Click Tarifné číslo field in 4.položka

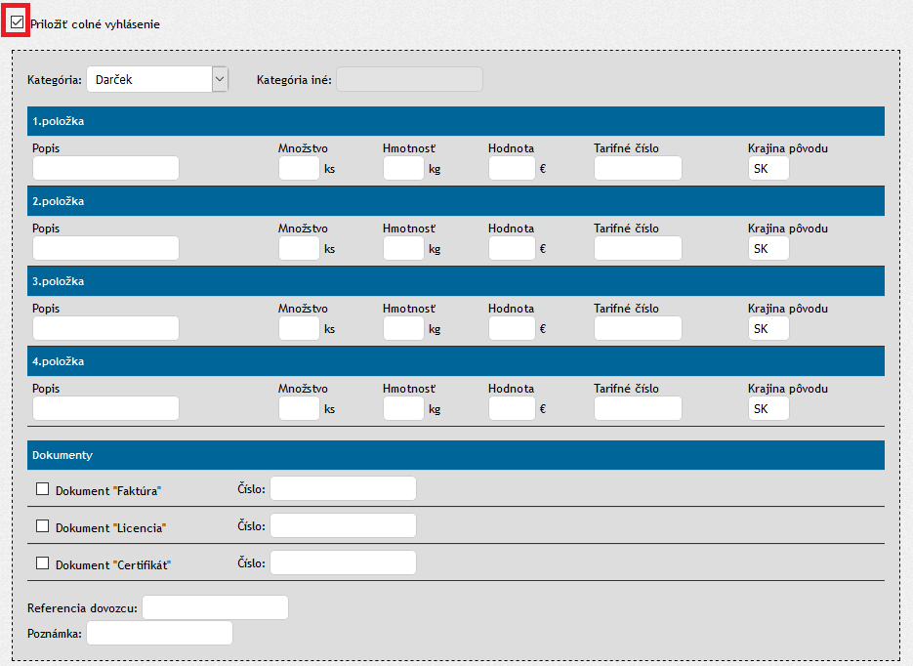coord(638,408)
